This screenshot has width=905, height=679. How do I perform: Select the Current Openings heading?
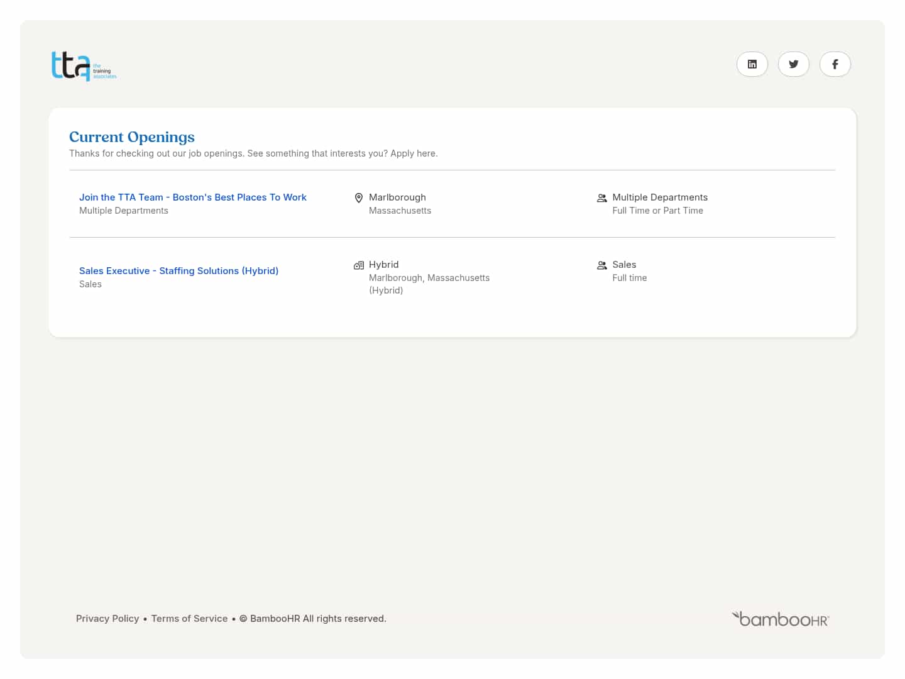tap(131, 136)
